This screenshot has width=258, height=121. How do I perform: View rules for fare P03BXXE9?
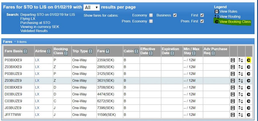233,60
